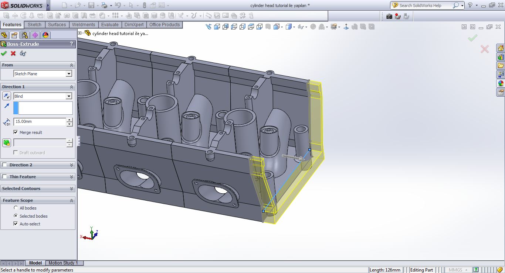This screenshot has height=273, width=505.
Task: Click the camera screen capture icon
Action: point(389,16)
